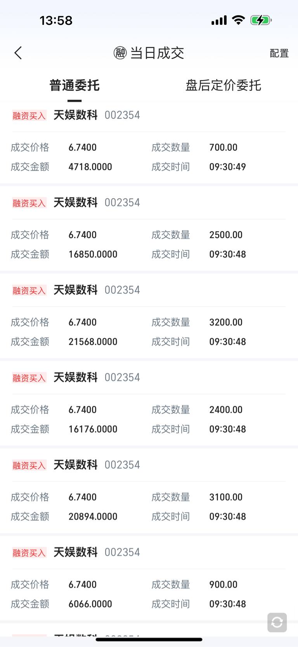The image size is (298, 647).
Task: Tap the floating refresh icon button
Action: [277, 623]
